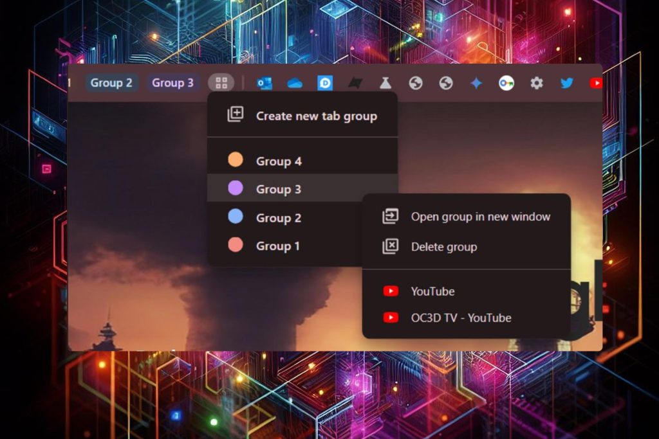Open the OneDrive cloud bookmark
The image size is (659, 439).
pyautogui.click(x=295, y=83)
